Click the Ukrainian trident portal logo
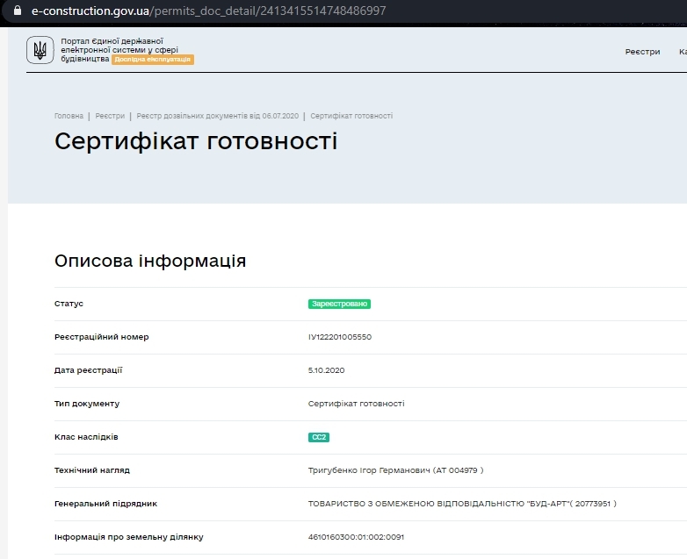The height and width of the screenshot is (559, 687). [x=40, y=50]
